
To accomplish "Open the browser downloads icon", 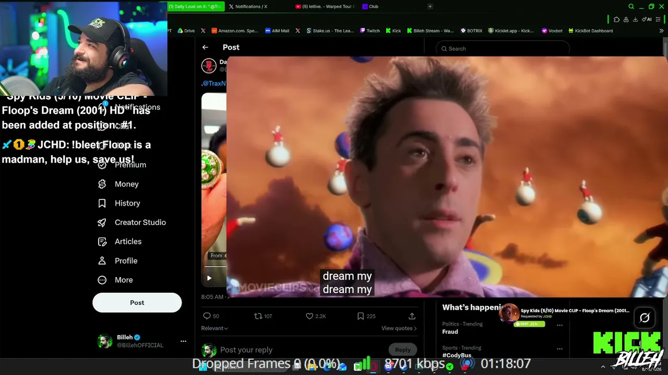I will [635, 19].
